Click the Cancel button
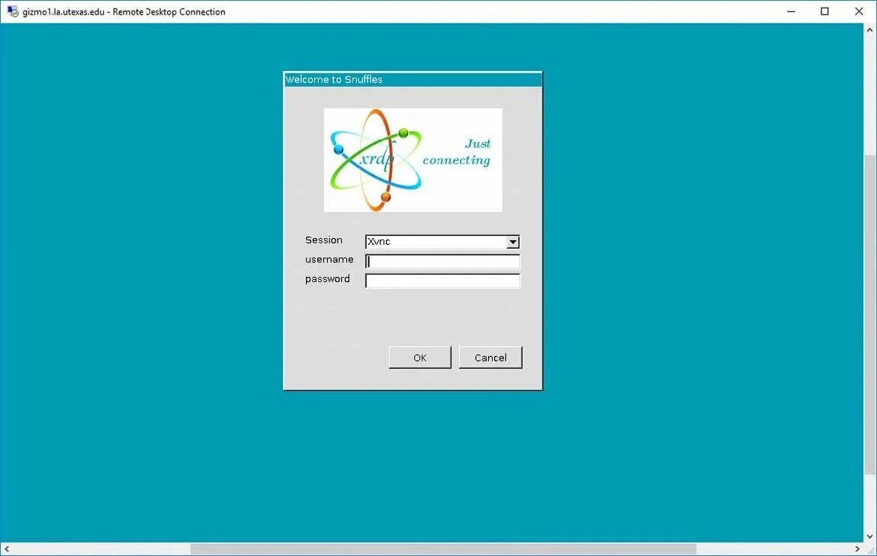The image size is (877, 556). (x=490, y=358)
